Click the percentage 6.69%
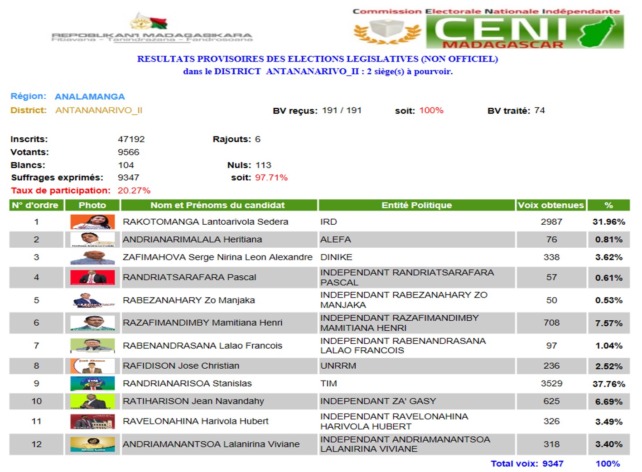 click(x=609, y=402)
